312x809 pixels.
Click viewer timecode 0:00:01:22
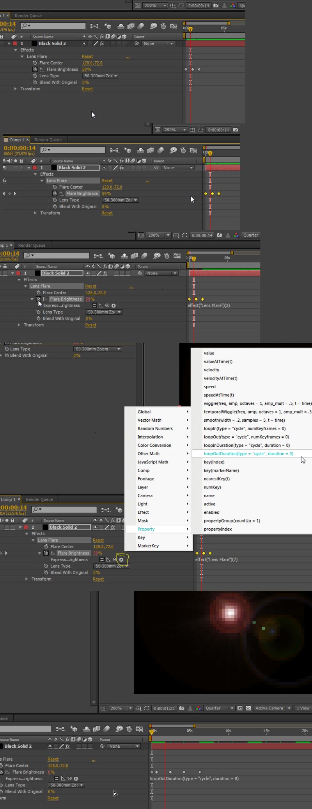164,708
